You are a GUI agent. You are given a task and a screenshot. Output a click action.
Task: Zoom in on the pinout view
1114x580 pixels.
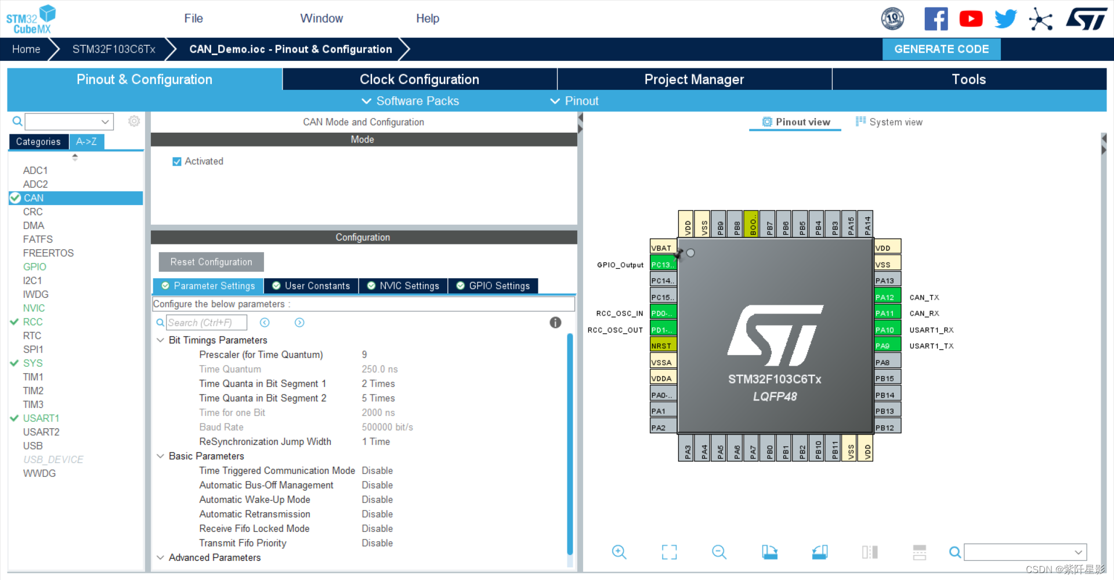click(x=619, y=552)
